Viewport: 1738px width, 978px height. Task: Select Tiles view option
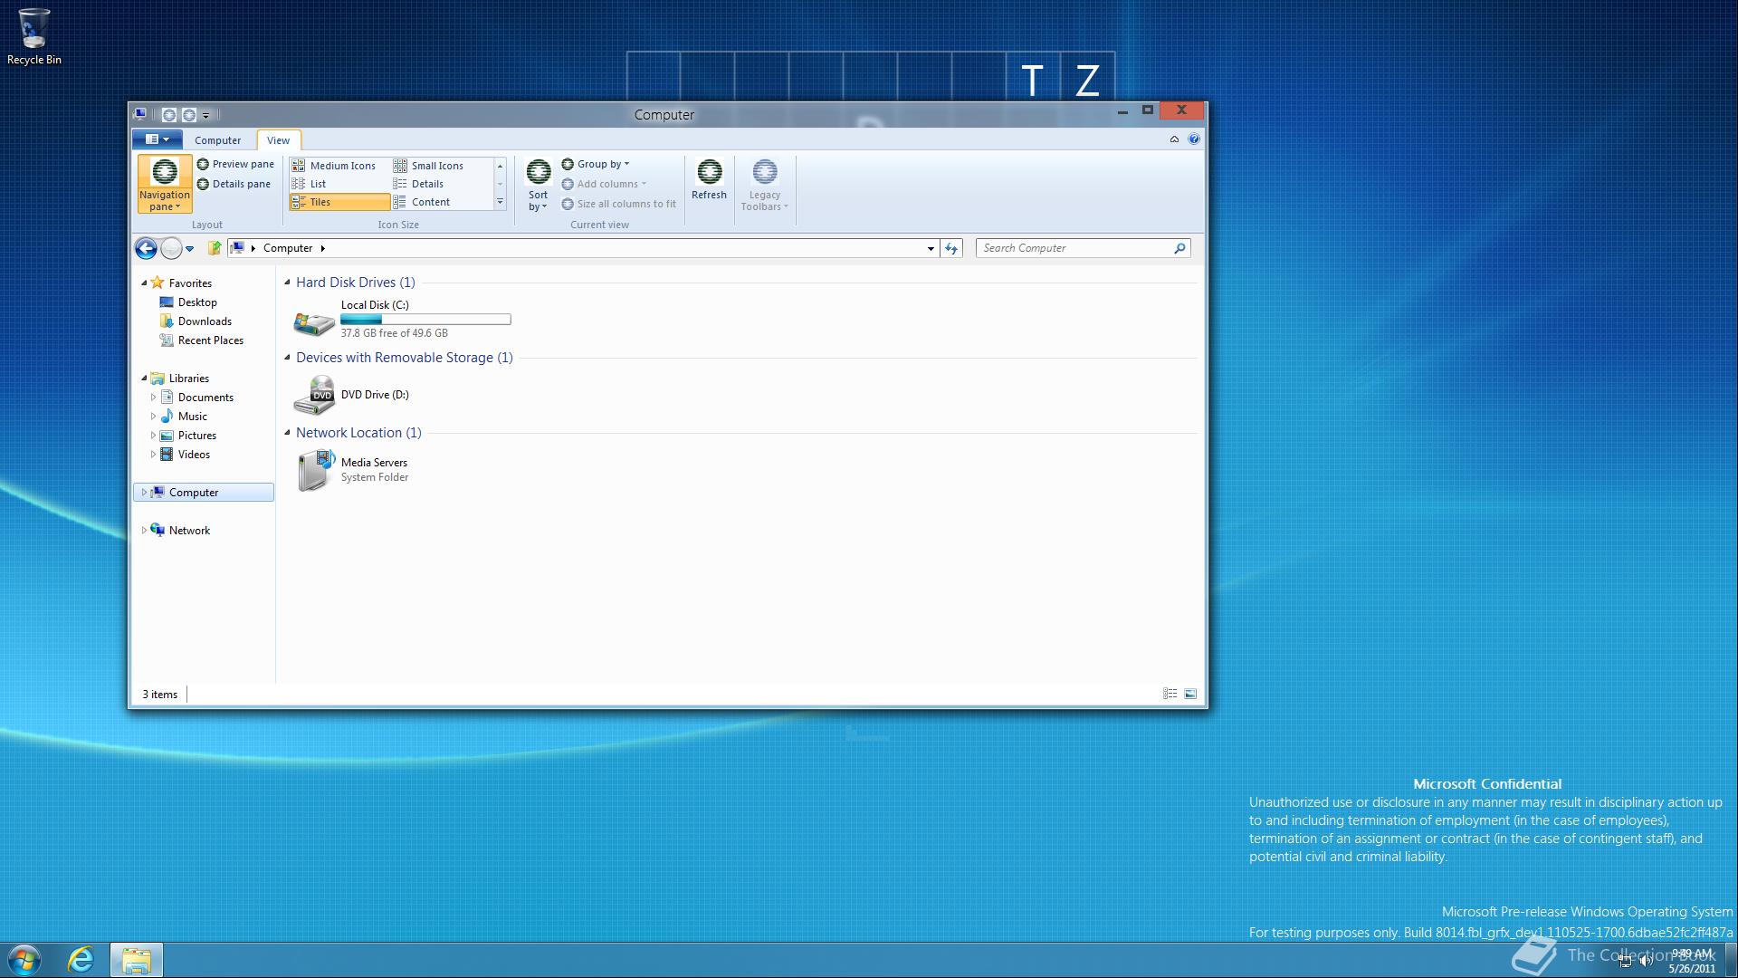tap(339, 202)
